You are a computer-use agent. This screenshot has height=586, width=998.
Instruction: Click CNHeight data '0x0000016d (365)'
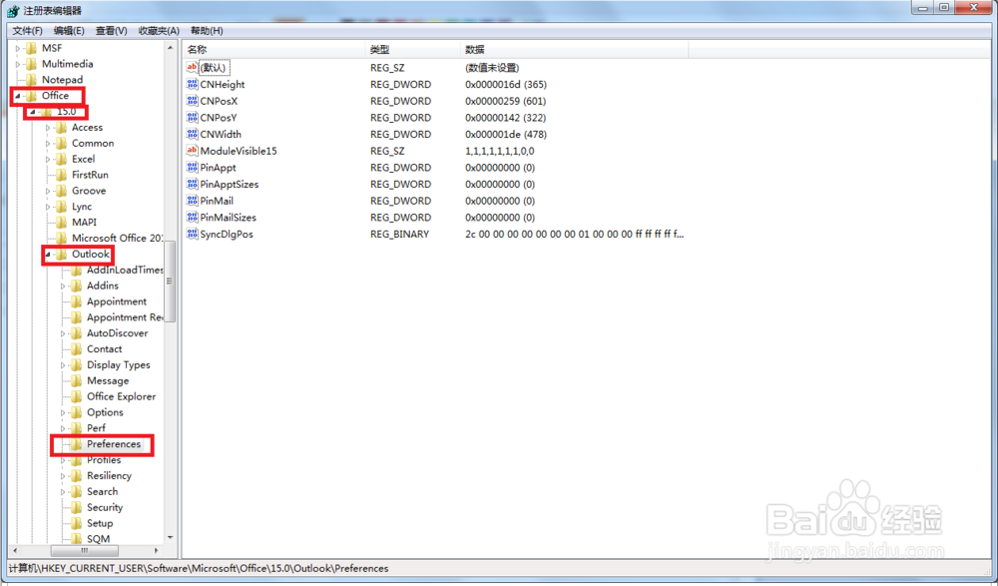pyautogui.click(x=505, y=84)
